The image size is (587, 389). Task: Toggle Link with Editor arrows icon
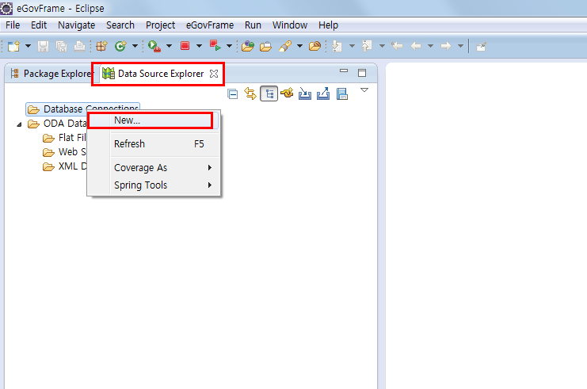click(250, 93)
